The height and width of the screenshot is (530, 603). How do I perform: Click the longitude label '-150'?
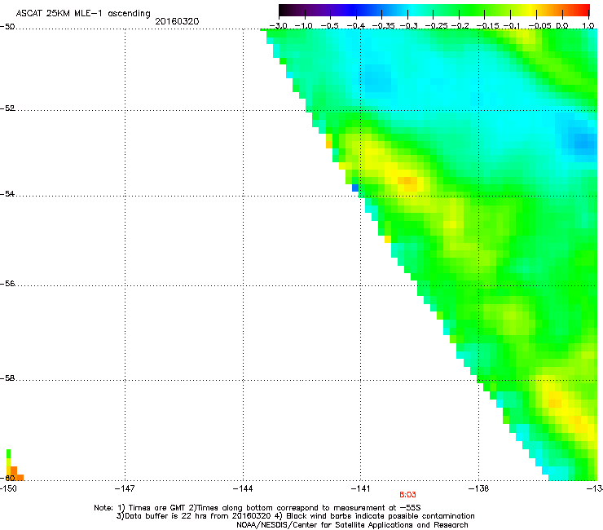[x=7, y=488]
